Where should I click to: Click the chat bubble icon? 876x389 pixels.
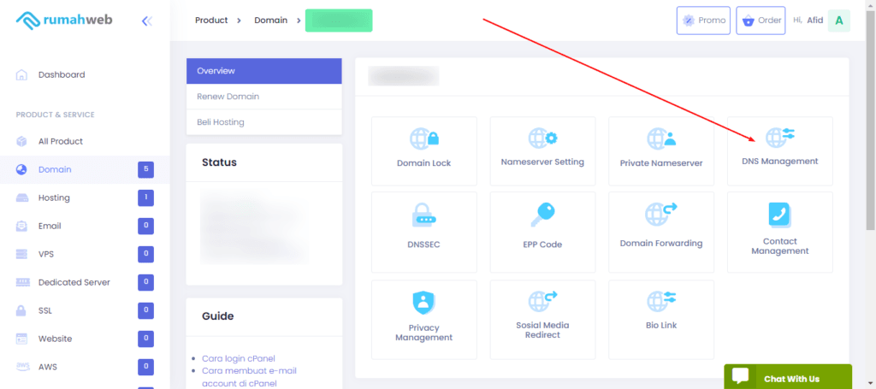point(740,377)
